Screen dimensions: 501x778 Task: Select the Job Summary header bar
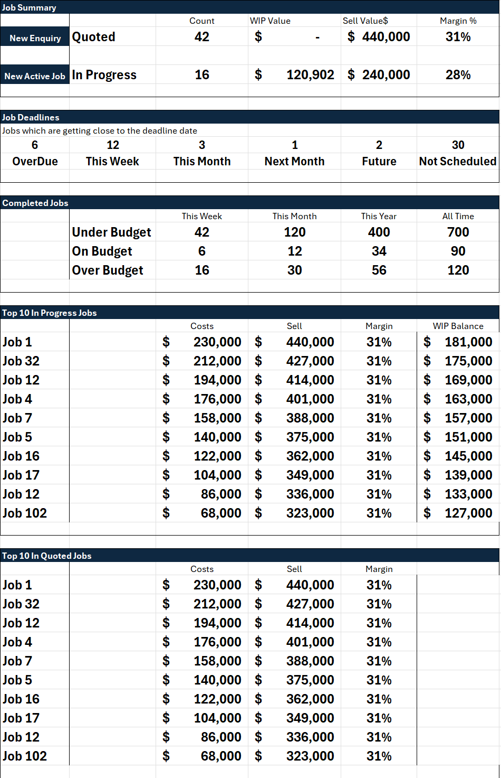[250, 7]
